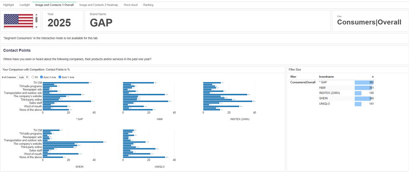Click Newspaper ads label in the GAP chart
This screenshot has width=409, height=172.
pos(32,89)
